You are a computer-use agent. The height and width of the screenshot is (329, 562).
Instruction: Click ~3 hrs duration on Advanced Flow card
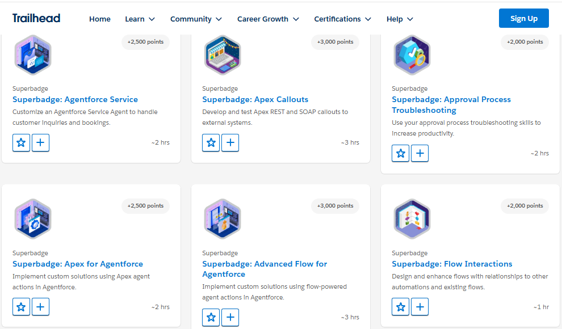(350, 317)
